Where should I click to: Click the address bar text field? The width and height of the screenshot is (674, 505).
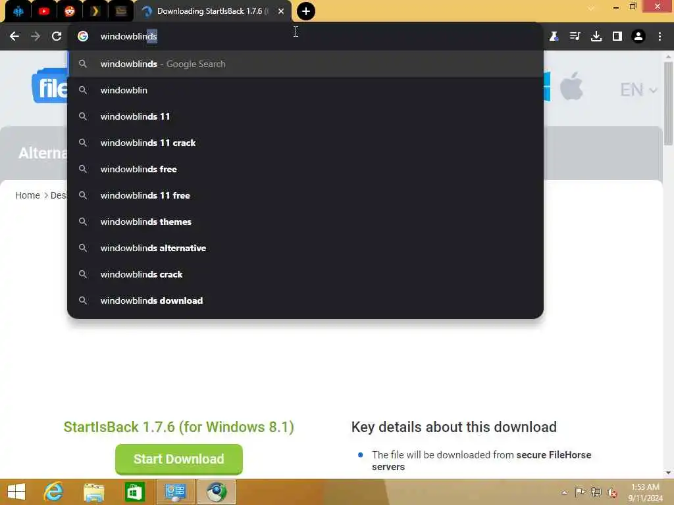point(305,37)
